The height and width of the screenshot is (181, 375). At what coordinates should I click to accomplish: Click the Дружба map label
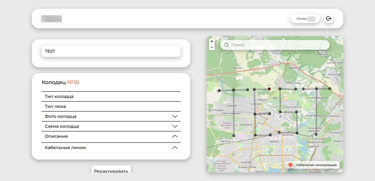click(274, 141)
